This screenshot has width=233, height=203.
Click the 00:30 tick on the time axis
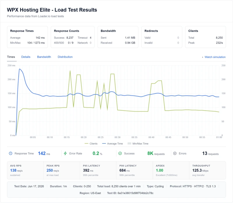(117, 137)
